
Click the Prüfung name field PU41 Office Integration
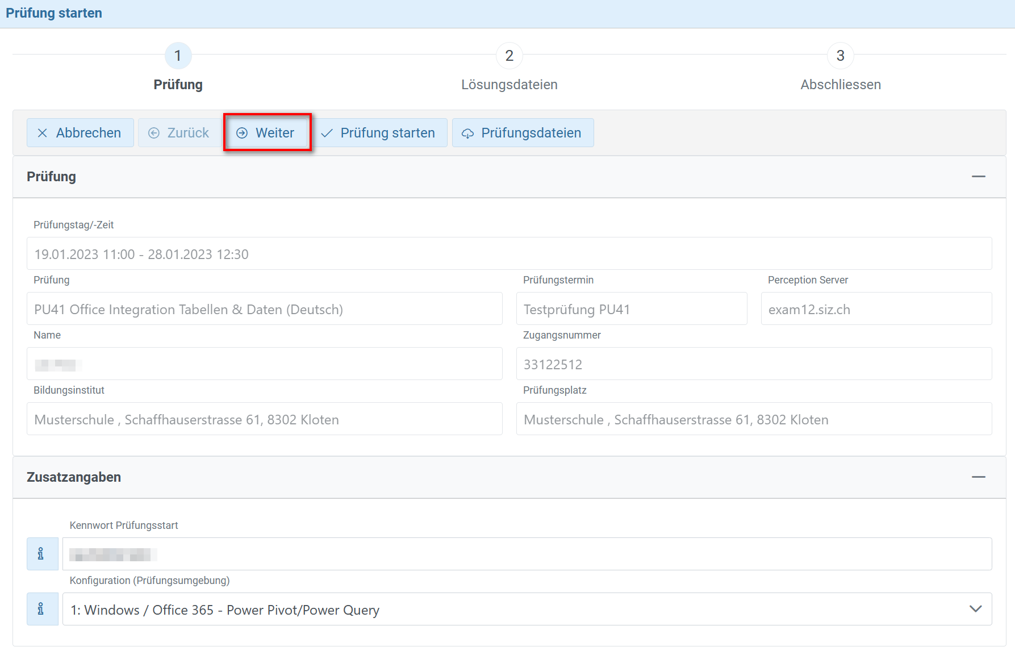[265, 308]
